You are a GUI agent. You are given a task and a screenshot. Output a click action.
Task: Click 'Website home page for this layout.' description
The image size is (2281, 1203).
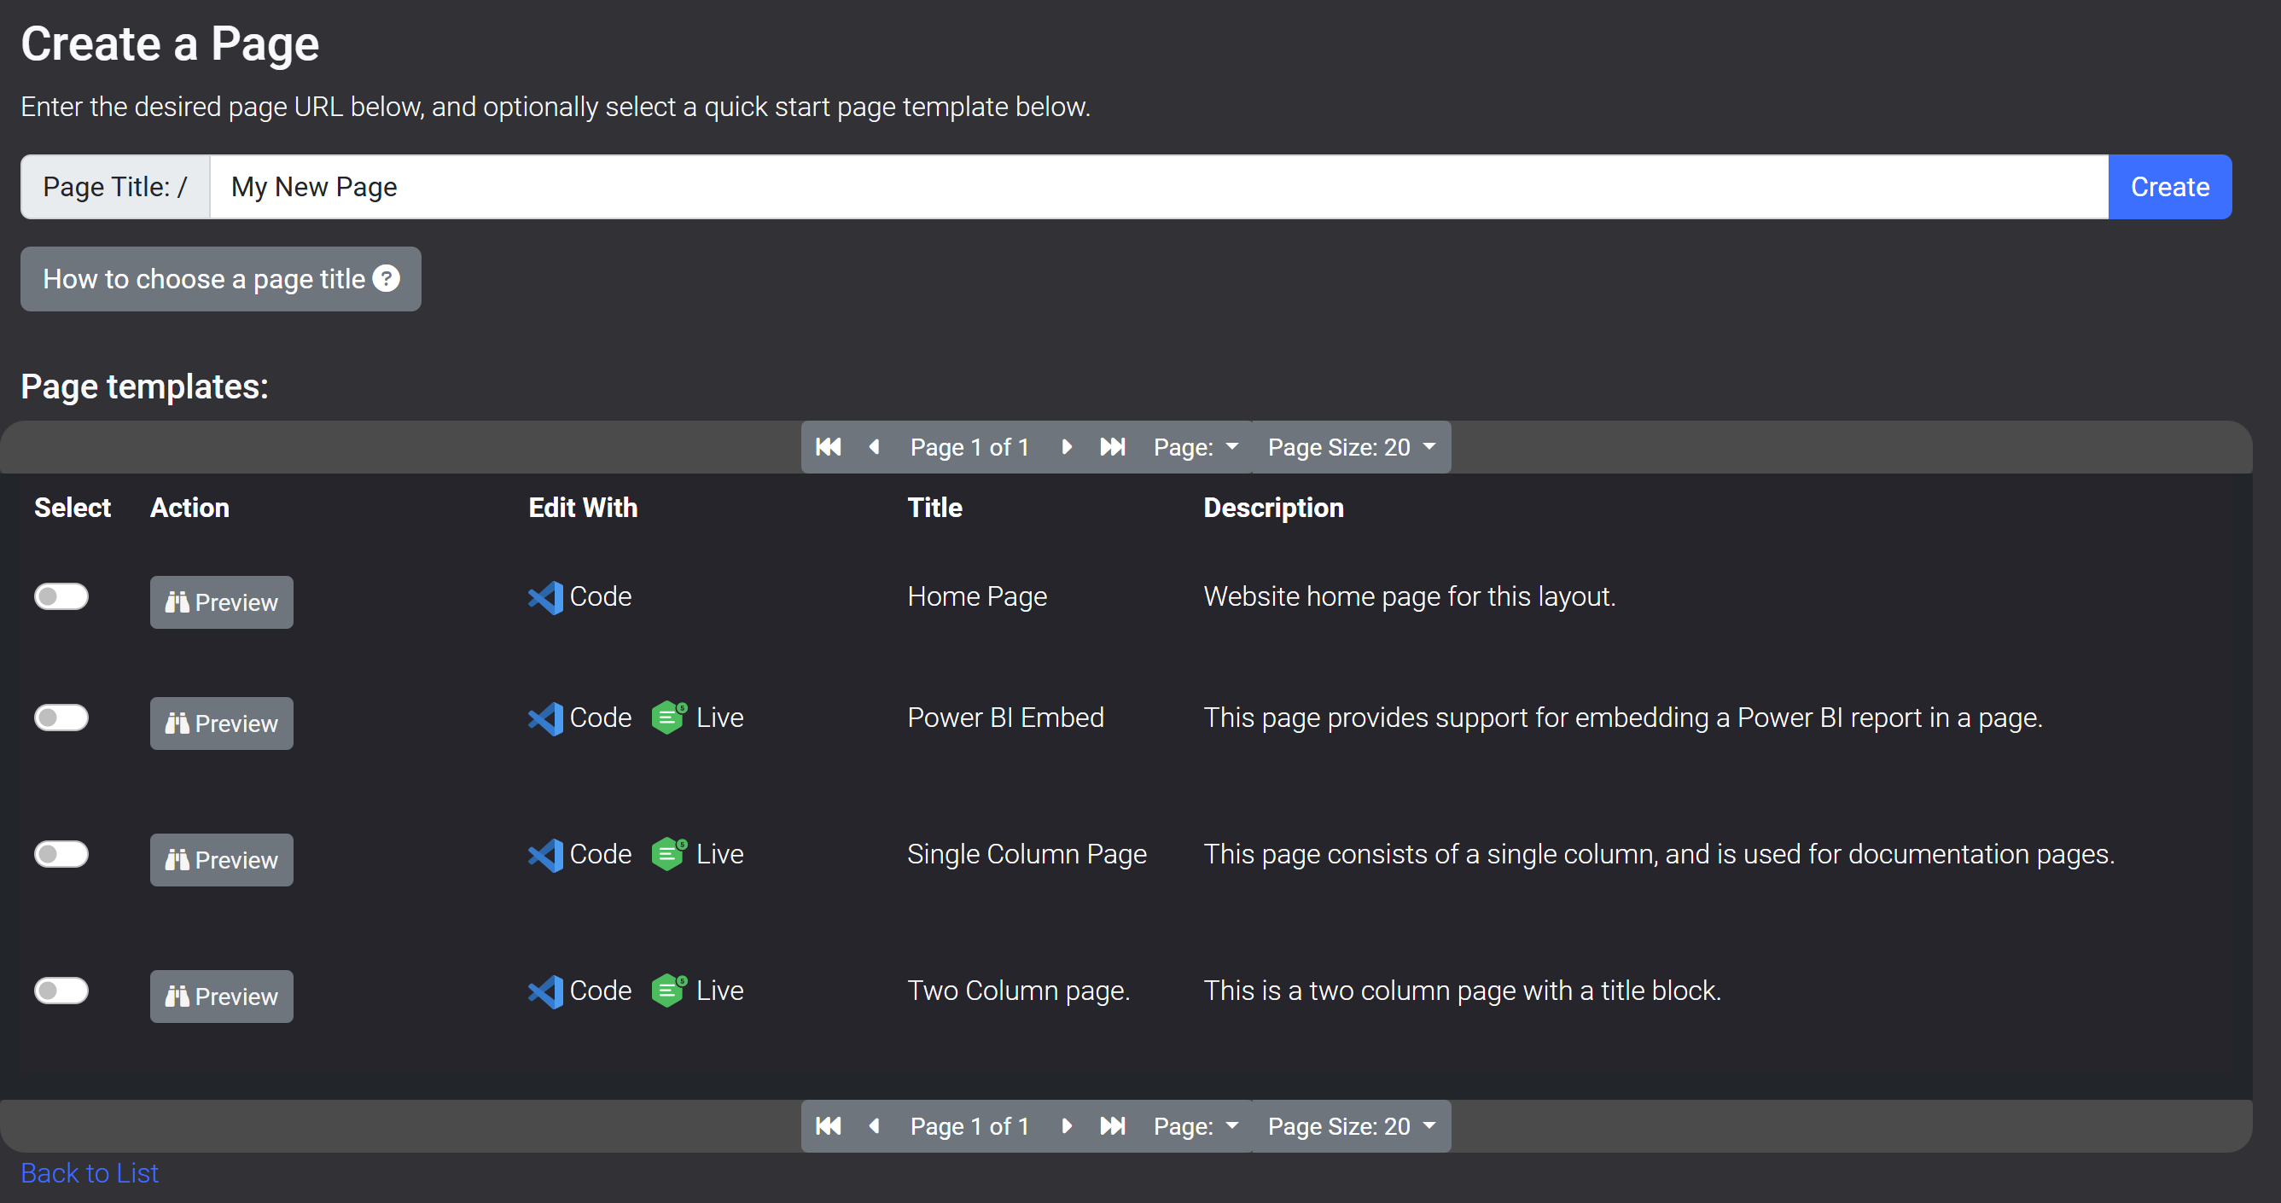pyautogui.click(x=1409, y=596)
